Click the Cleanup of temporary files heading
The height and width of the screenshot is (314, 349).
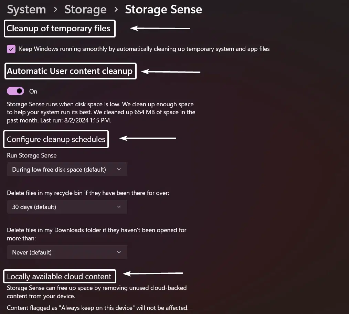click(x=59, y=28)
